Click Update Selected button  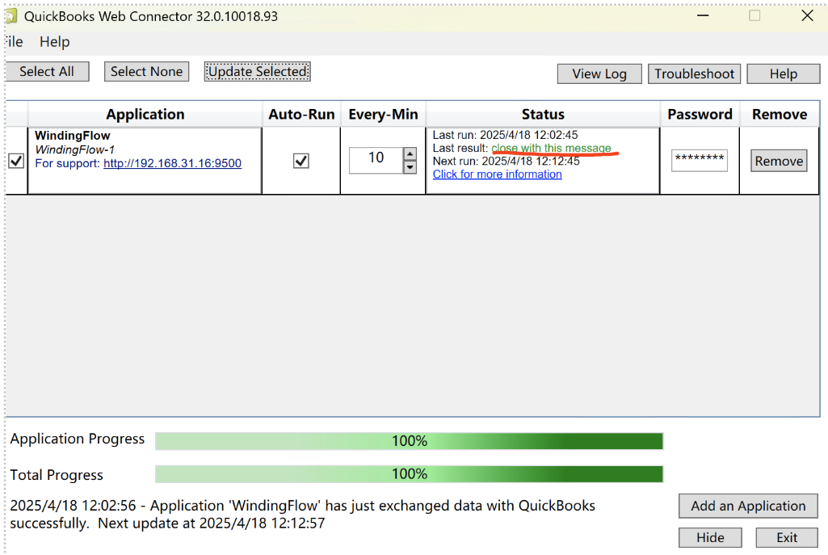click(257, 71)
